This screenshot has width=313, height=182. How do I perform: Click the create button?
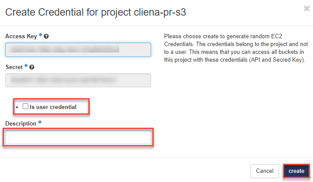click(296, 171)
